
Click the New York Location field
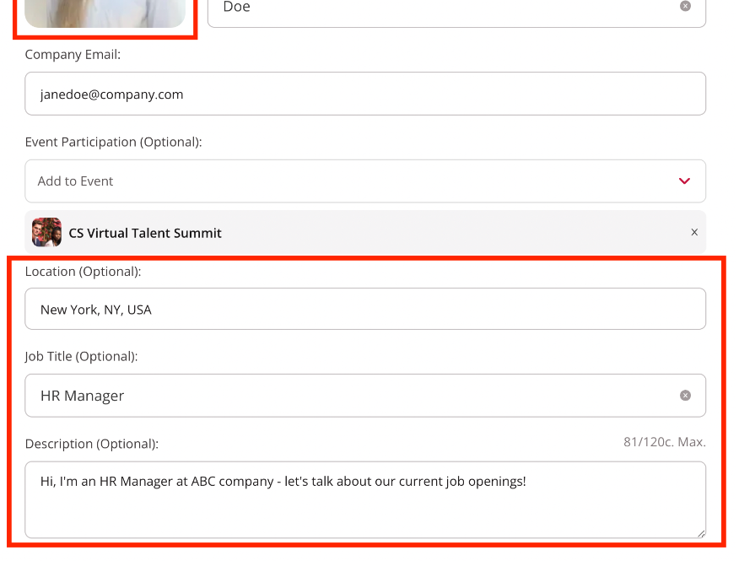[364, 309]
